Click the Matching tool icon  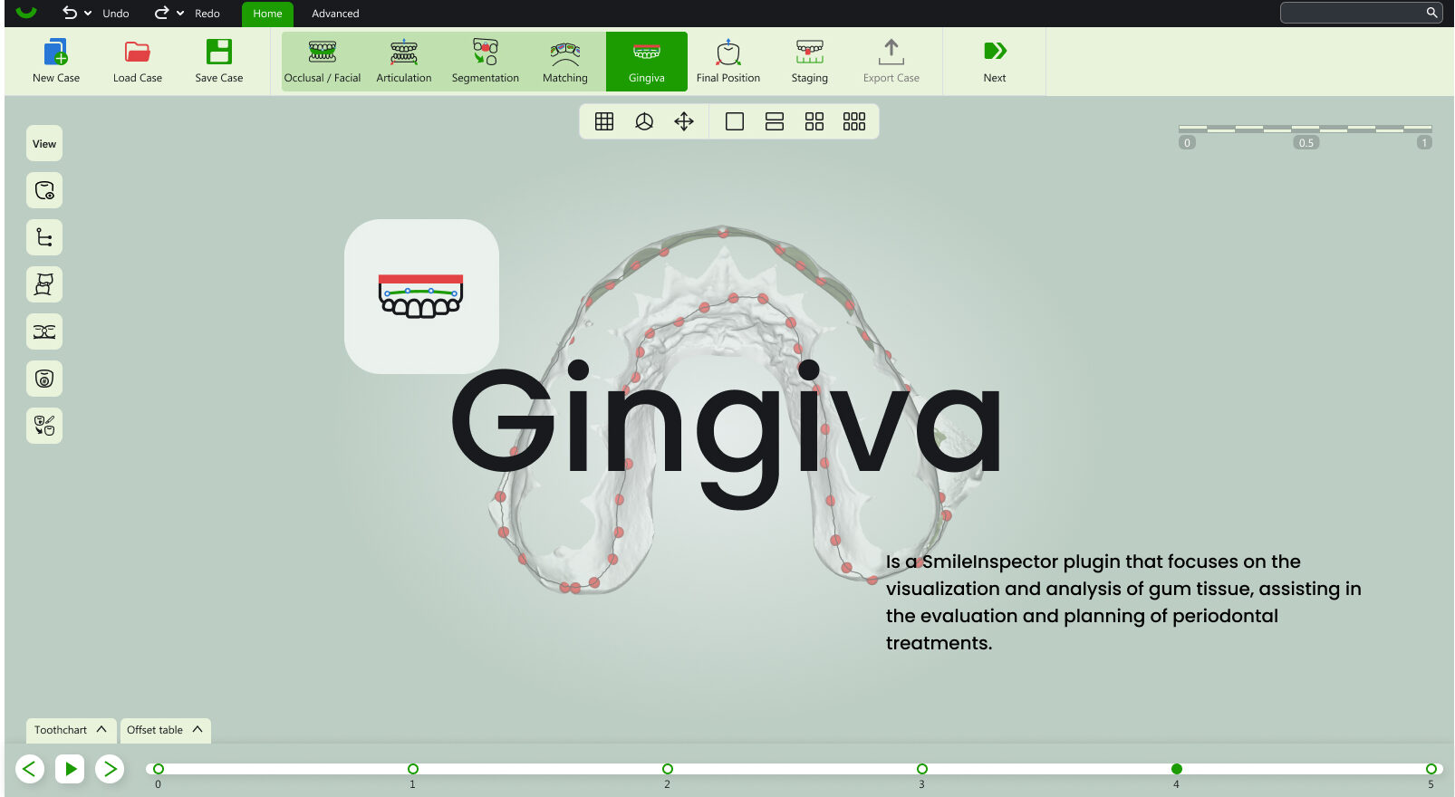[564, 53]
